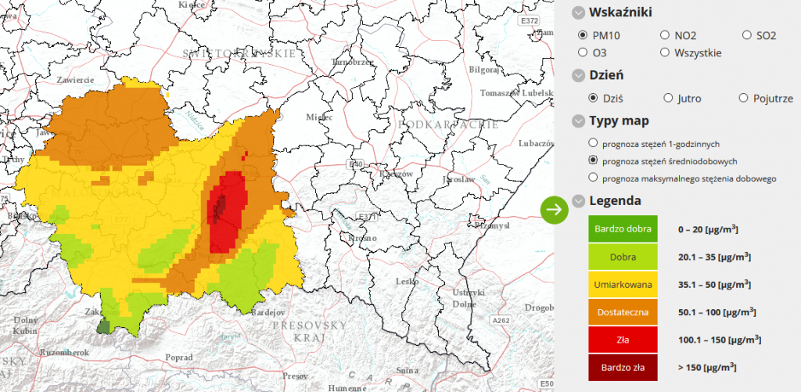This screenshot has height=392, width=801.
Task: Click the Lesko town label on map
Action: point(408,282)
